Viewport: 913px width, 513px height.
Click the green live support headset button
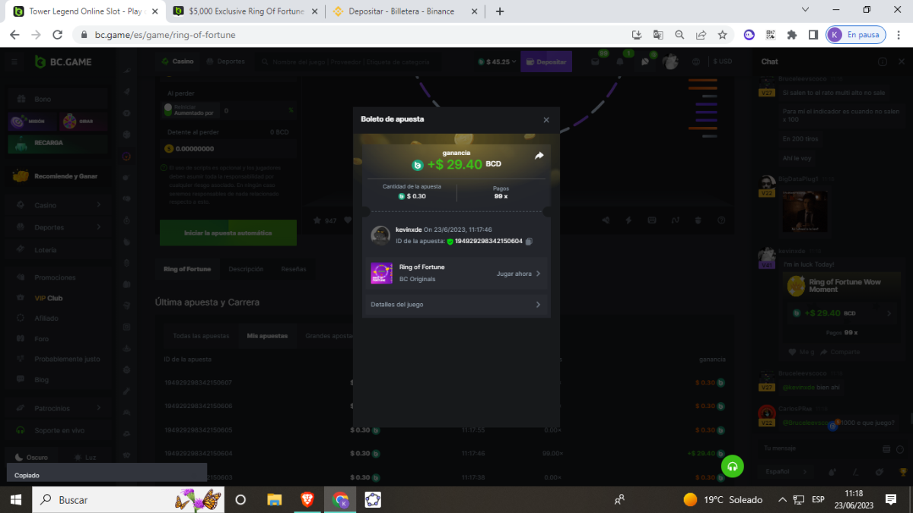(732, 466)
